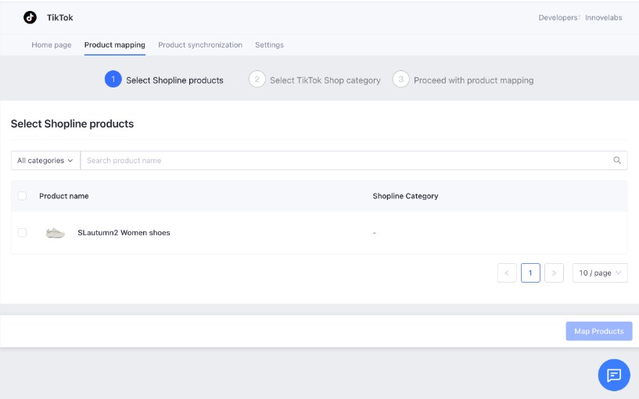Click the search magnifier icon

pyautogui.click(x=617, y=160)
